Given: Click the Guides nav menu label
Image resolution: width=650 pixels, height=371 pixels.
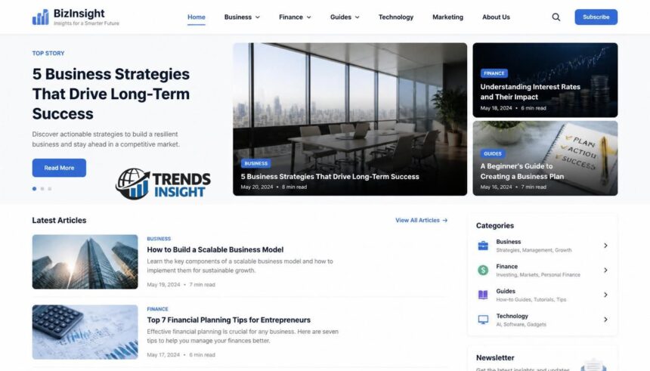Looking at the screenshot, I should [341, 17].
